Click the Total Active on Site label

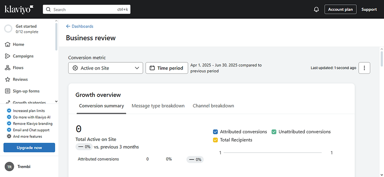click(96, 139)
